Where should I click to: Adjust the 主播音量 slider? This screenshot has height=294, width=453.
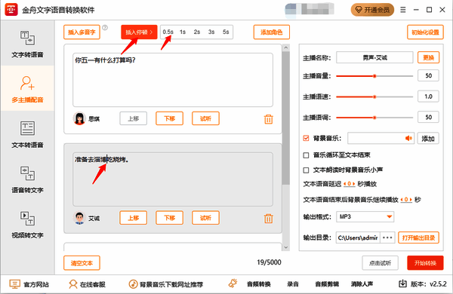point(374,76)
